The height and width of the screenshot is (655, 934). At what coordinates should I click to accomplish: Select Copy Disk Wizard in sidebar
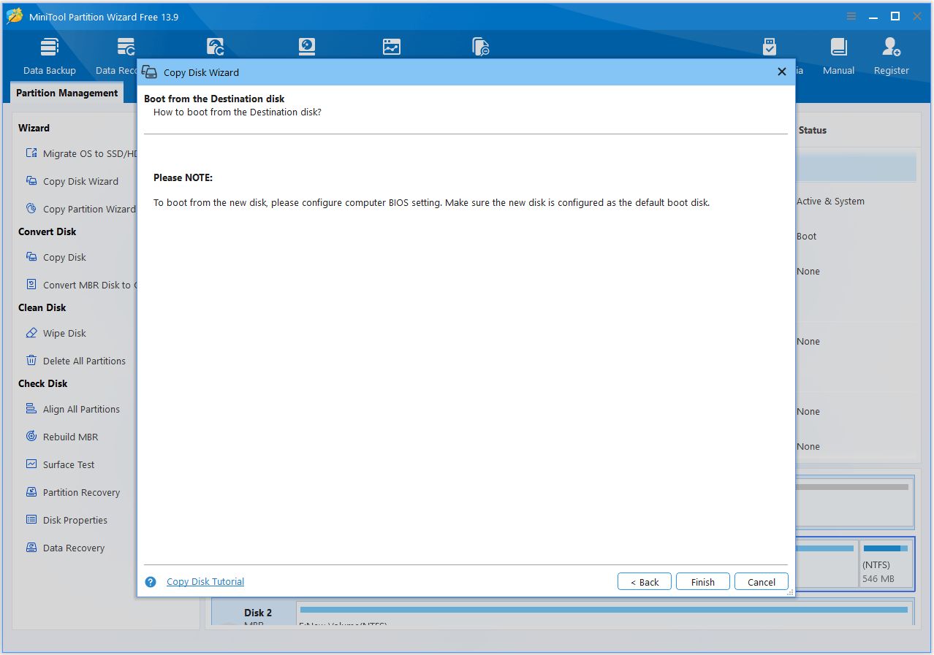coord(80,181)
